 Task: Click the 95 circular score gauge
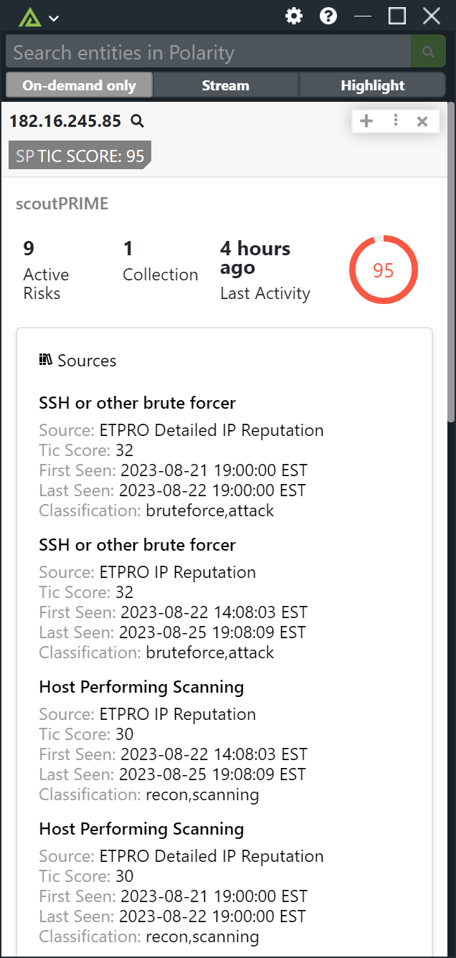(x=384, y=270)
